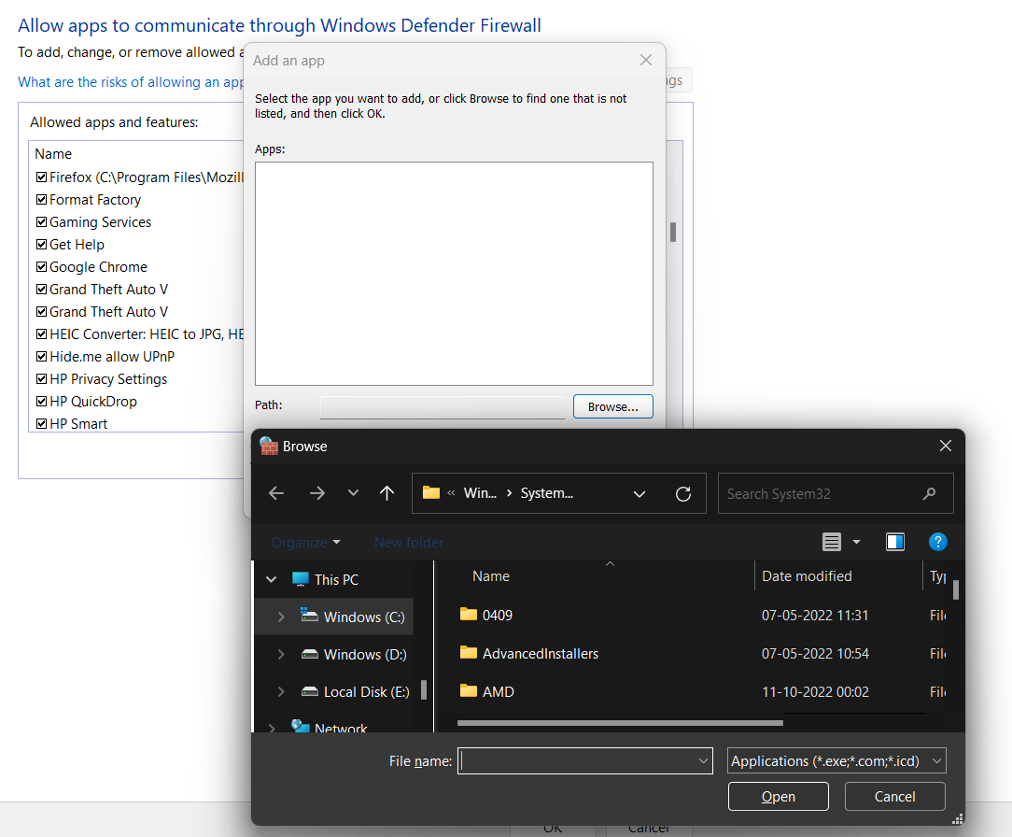Screen dimensions: 1012x837
Task: Disable the HP Smart checkbox
Action: 41,424
